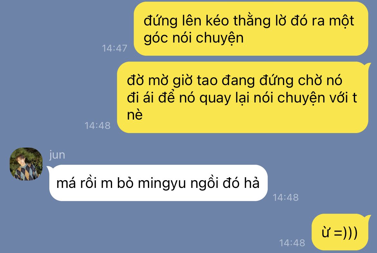Click the 14:48 timestamp beside ừ =)))
377x253 pixels.
click(292, 243)
